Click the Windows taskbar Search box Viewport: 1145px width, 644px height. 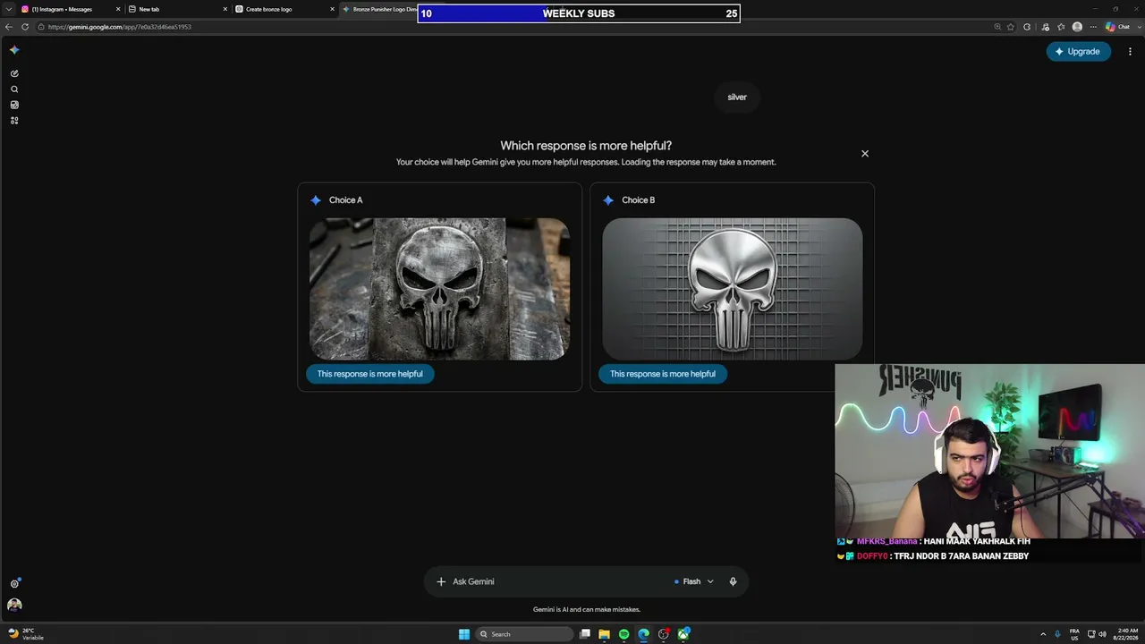click(x=524, y=634)
